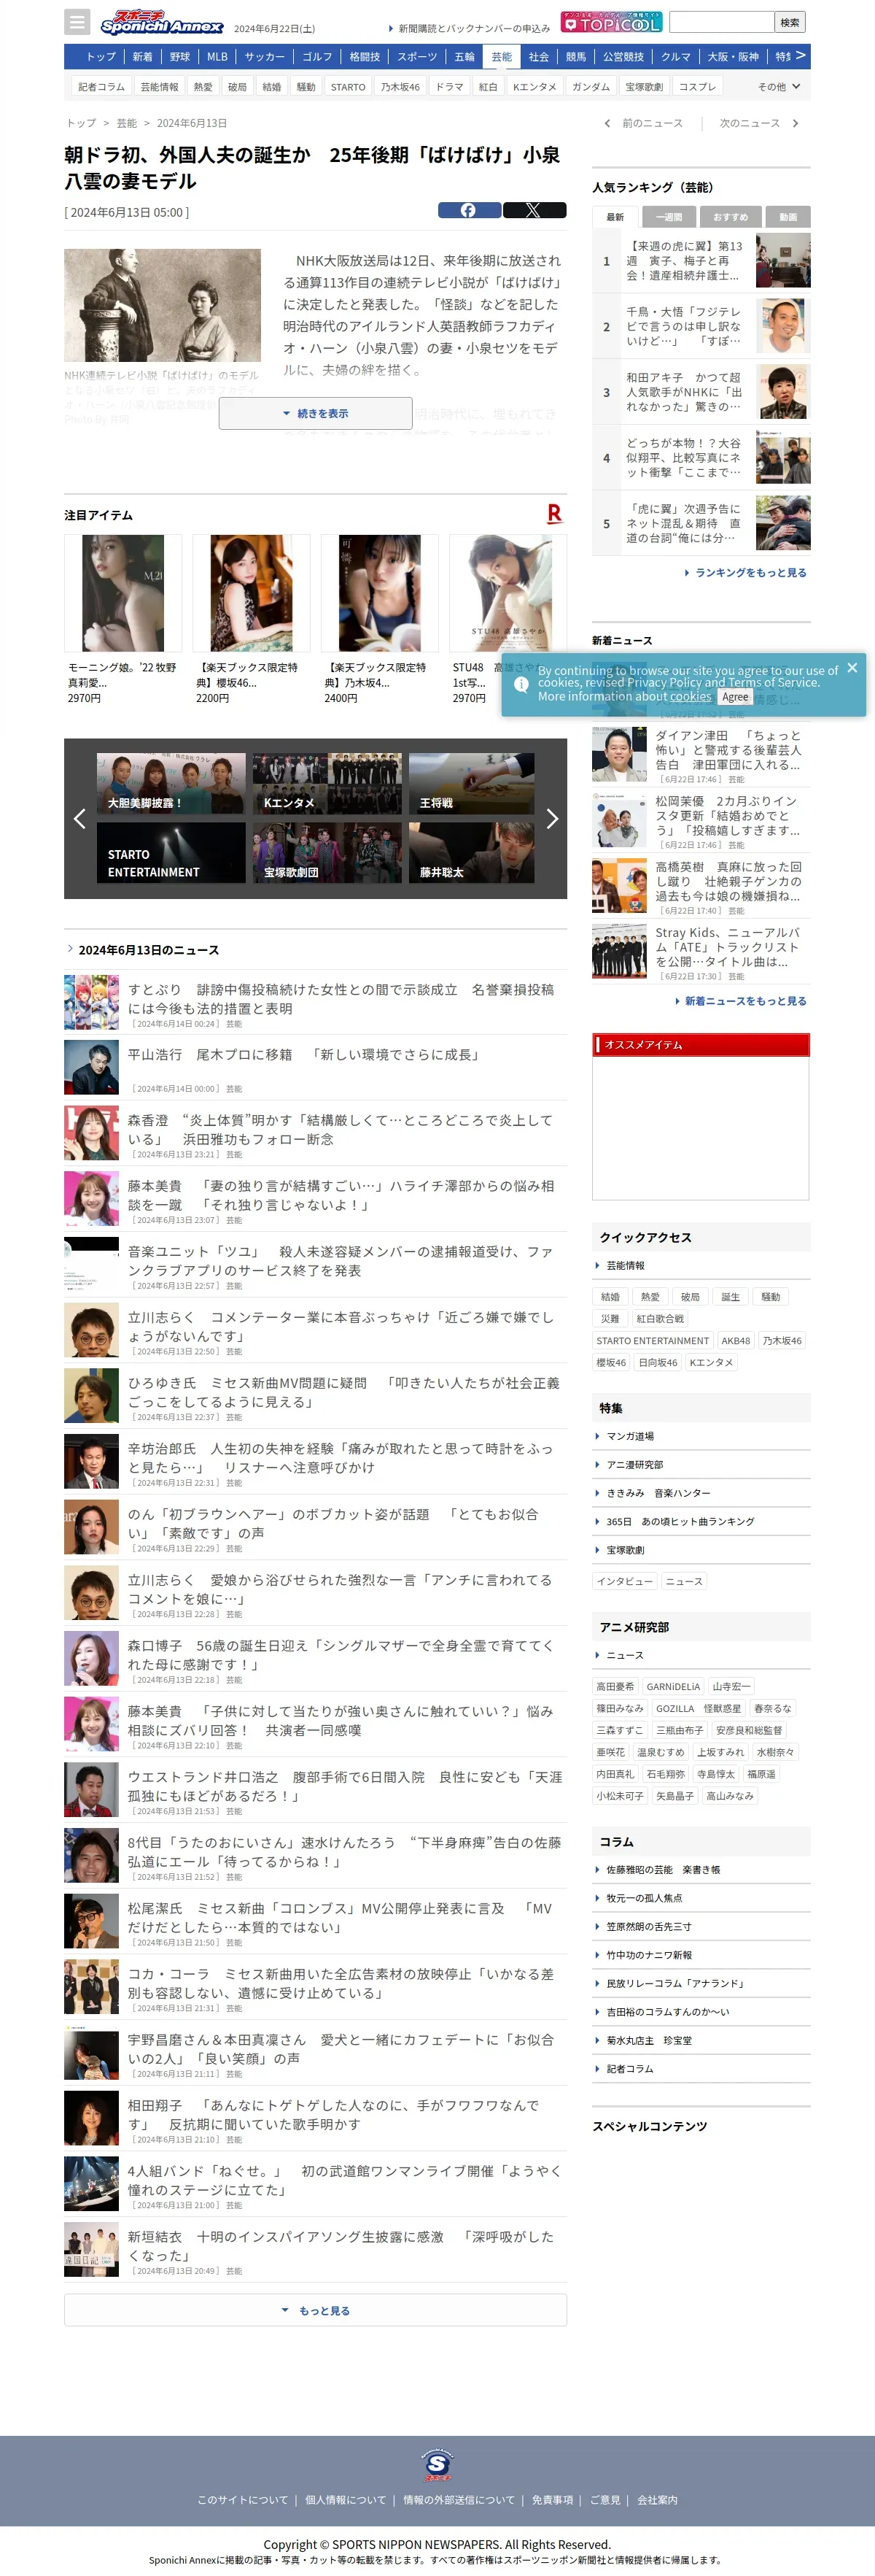Expand article with 続きを表示
The width and height of the screenshot is (875, 2576).
316,413
